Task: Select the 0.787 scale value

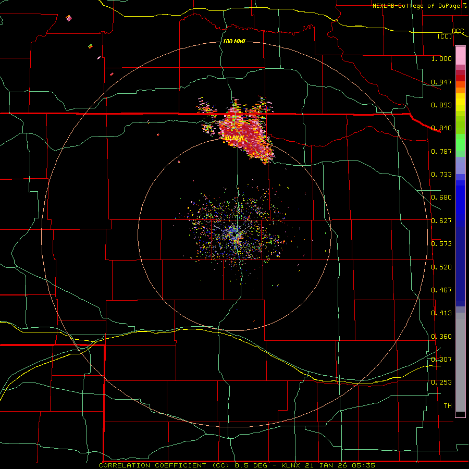Action: pyautogui.click(x=441, y=151)
